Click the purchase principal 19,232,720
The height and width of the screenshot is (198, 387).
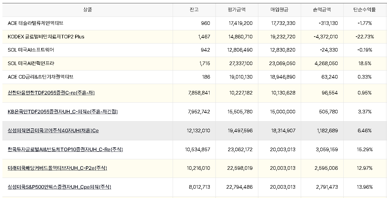[283, 37]
